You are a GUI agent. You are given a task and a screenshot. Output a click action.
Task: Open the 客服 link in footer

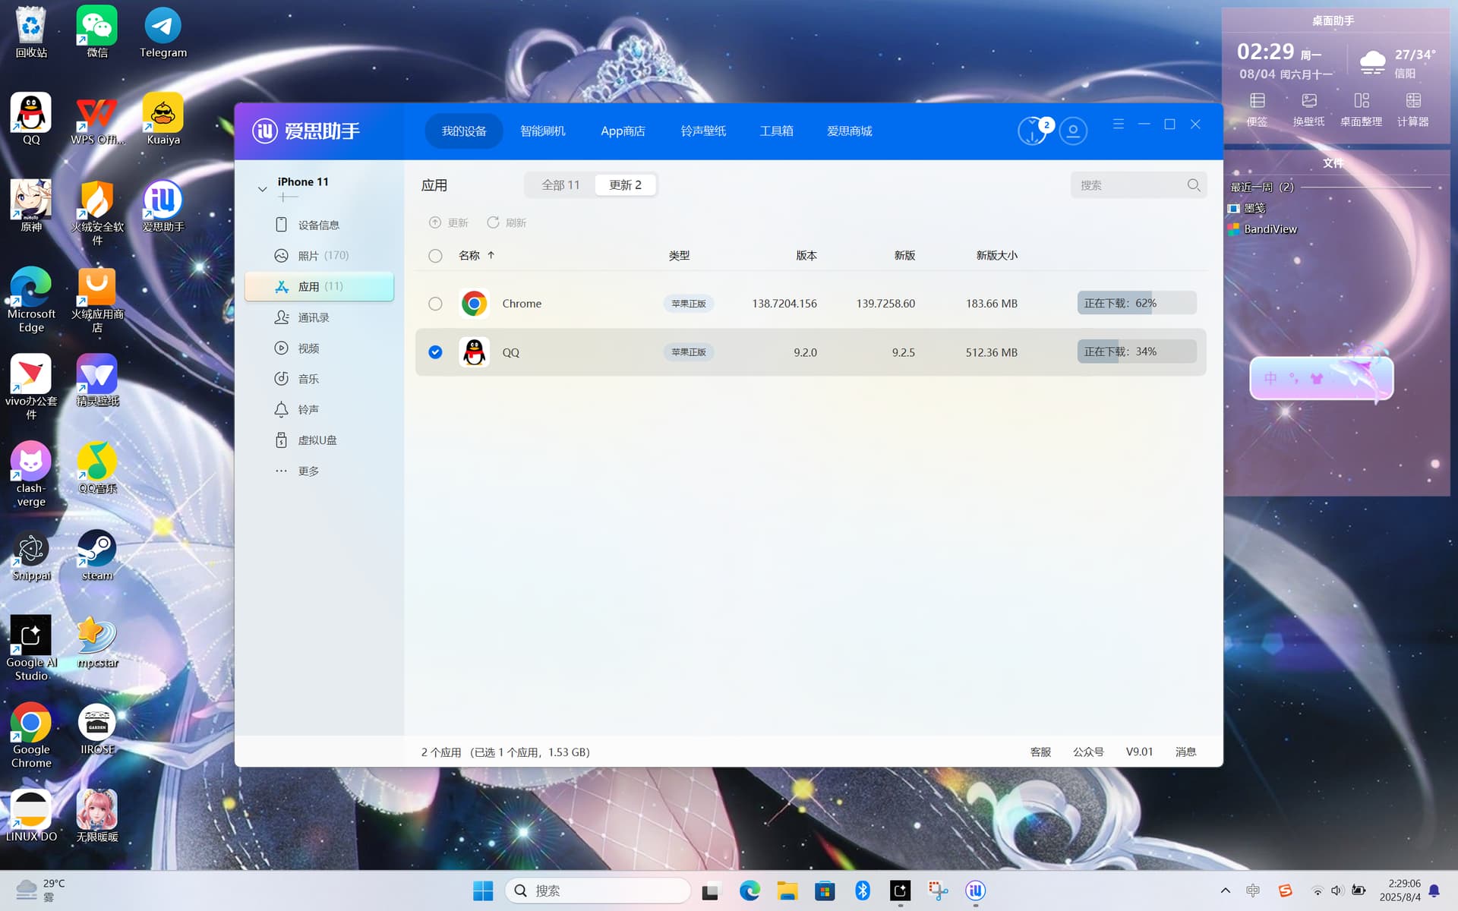click(1040, 752)
